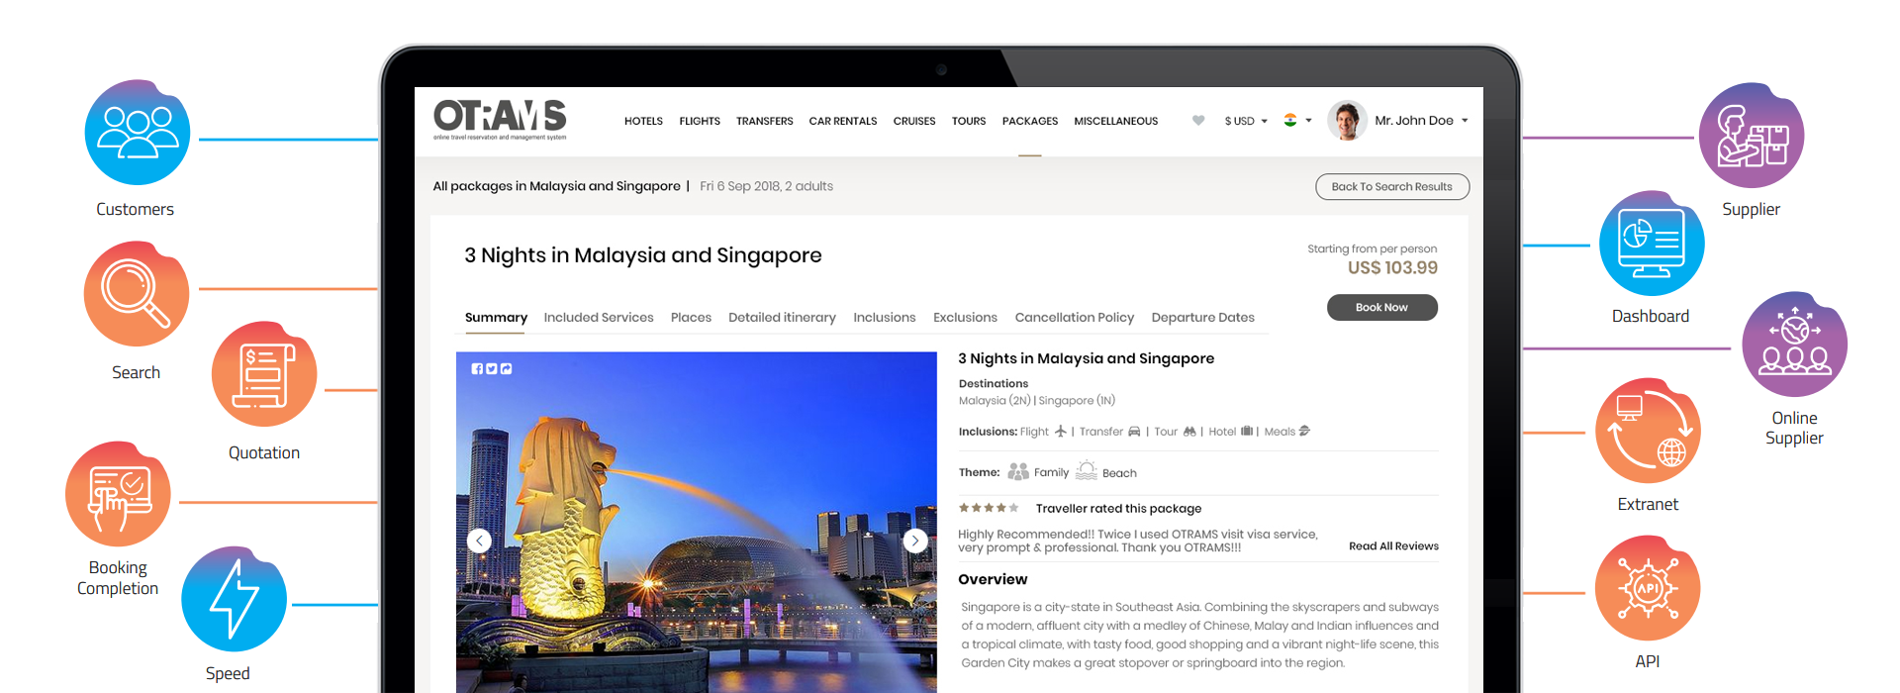This screenshot has height=693, width=1900.
Task: Click the Flight airplane inclusion icon
Action: click(1061, 431)
